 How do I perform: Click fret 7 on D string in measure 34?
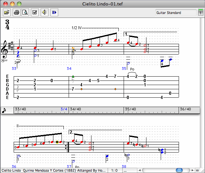[x=73, y=89]
